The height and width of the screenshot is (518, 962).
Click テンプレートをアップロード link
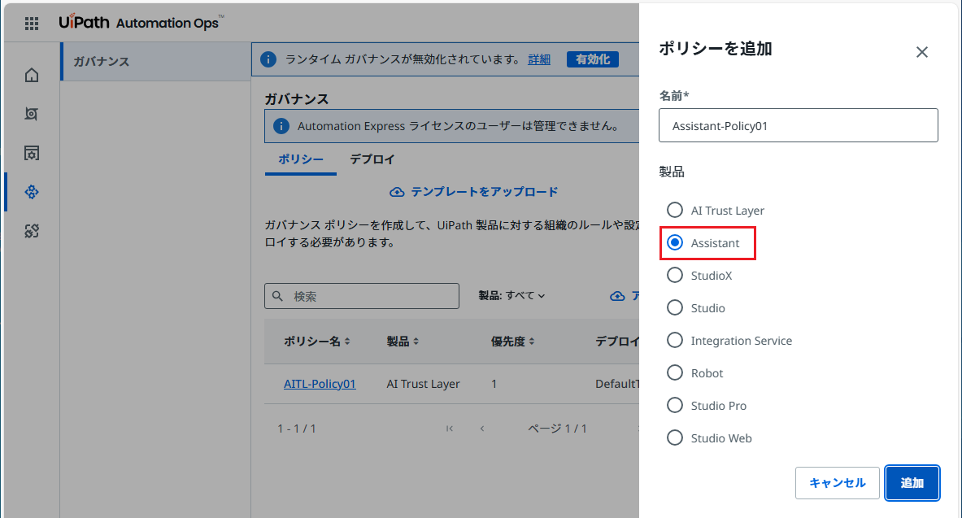[485, 192]
